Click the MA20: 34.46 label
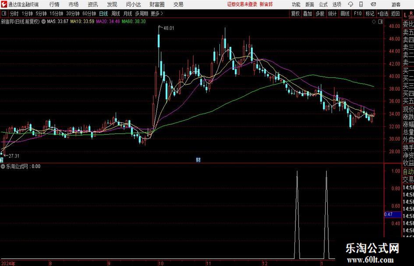 point(108,21)
